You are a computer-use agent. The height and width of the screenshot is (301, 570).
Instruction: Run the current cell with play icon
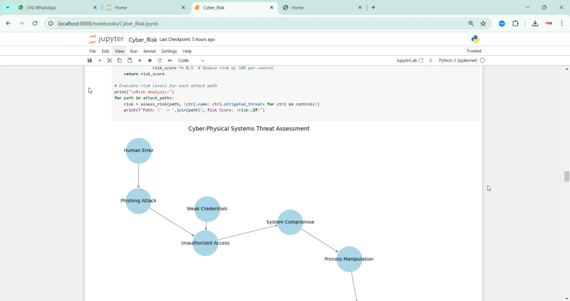click(140, 61)
